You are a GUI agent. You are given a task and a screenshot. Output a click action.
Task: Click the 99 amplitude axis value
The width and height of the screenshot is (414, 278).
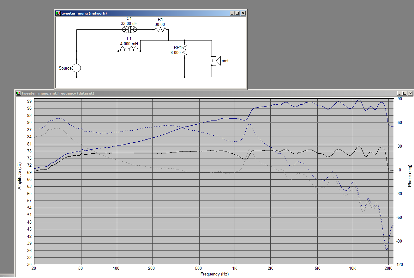tap(29, 101)
